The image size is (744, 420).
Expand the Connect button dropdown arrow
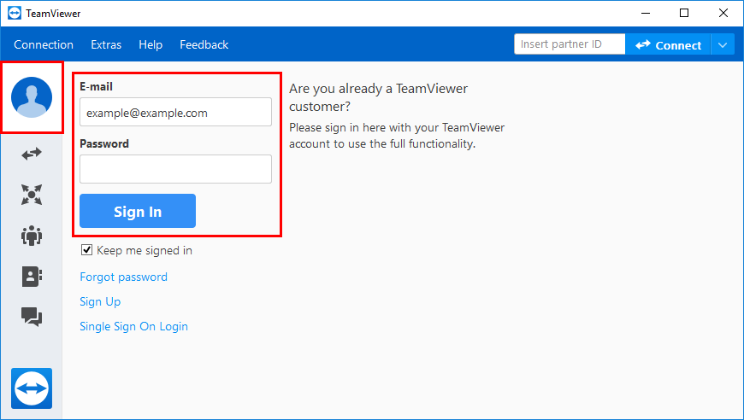click(x=723, y=45)
